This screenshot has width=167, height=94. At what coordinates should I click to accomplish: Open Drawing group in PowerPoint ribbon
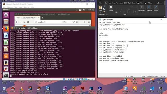[149, 9]
